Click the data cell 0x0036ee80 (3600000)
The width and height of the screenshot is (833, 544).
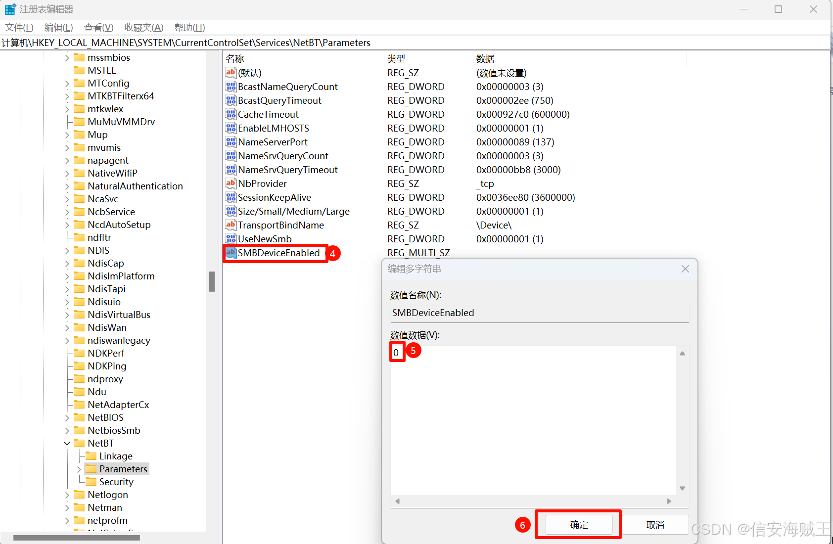[525, 197]
